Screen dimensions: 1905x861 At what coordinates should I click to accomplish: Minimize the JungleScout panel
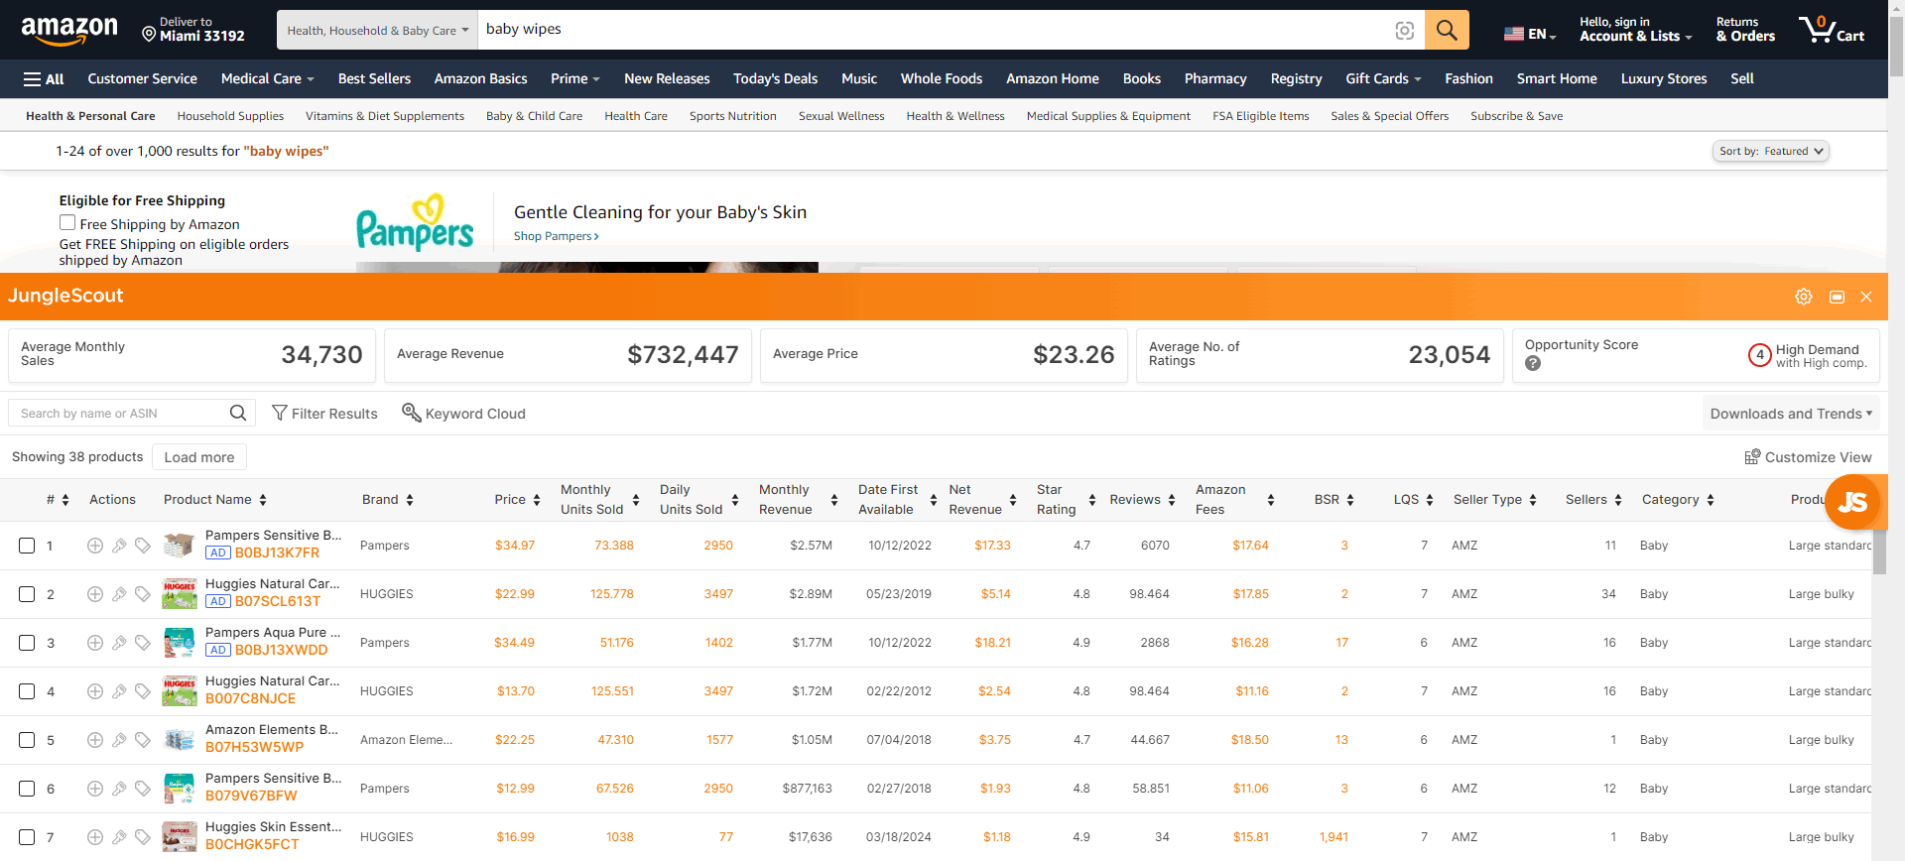click(x=1837, y=297)
